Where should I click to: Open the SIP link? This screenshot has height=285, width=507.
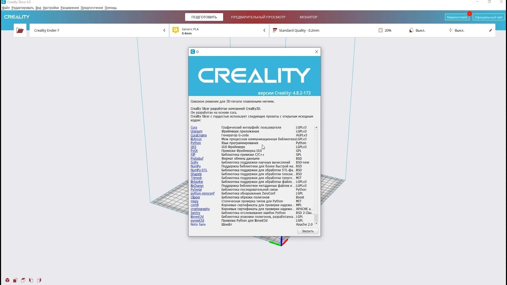pos(193,155)
